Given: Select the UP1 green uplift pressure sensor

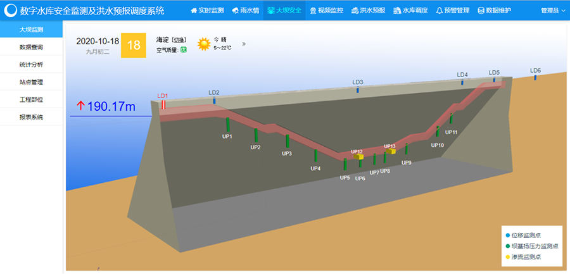Looking at the screenshot, I should (x=227, y=124).
